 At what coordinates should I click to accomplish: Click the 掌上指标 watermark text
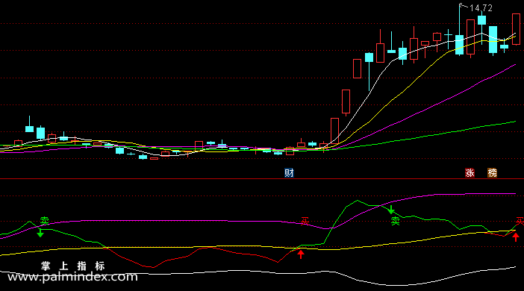pos(73,266)
